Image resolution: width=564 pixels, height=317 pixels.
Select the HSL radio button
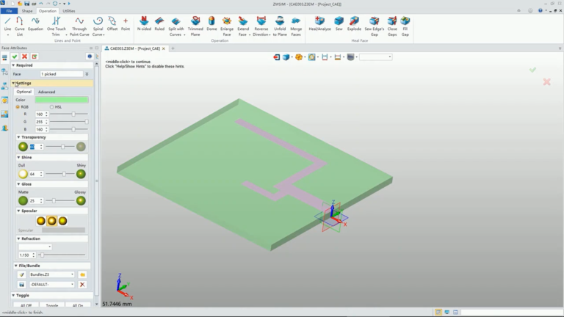tap(52, 107)
